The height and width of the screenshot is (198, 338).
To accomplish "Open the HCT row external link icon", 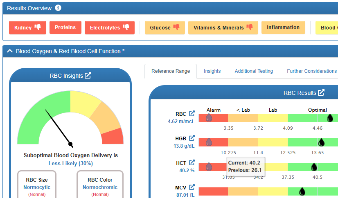I will pos(192,162).
